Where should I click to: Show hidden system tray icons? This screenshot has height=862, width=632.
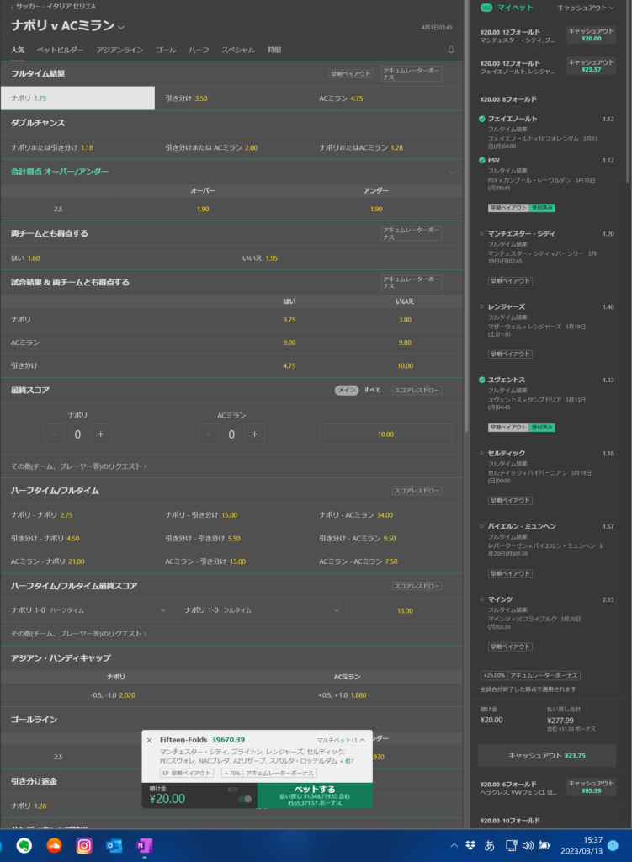454,845
